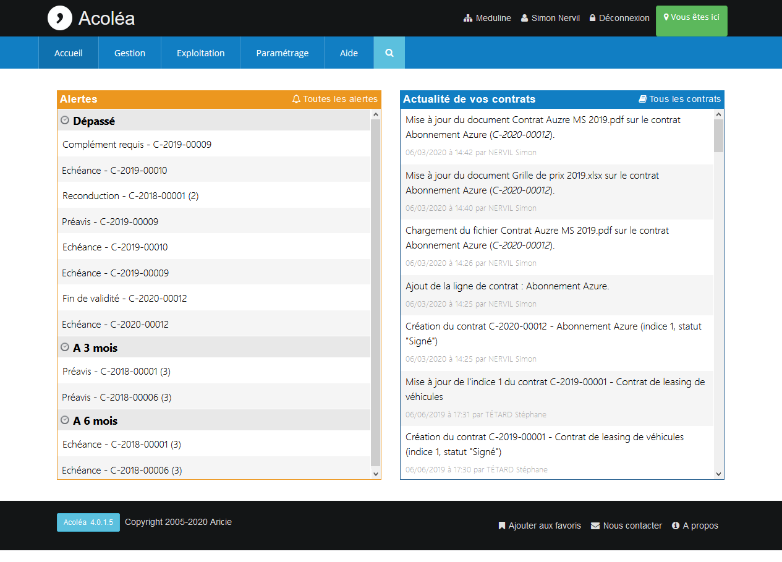Click Copyright 2005-2020 Aricie text

pos(178,522)
